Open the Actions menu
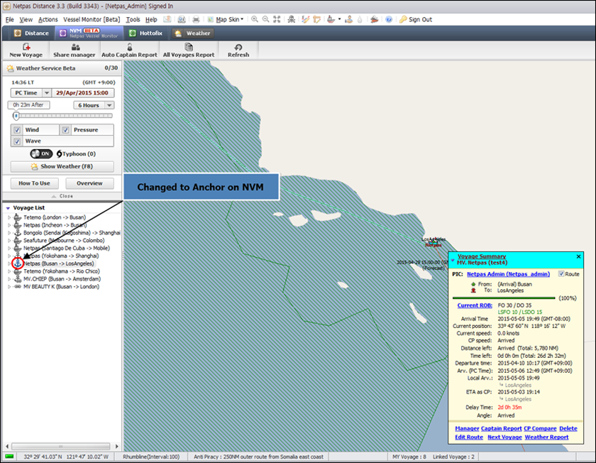596x463 pixels. [48, 19]
